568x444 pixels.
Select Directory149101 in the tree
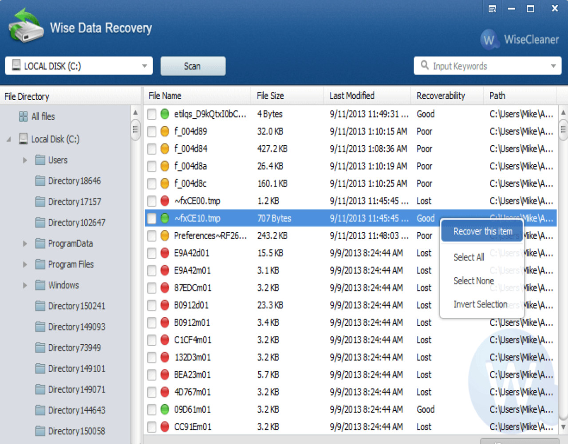pos(77,369)
